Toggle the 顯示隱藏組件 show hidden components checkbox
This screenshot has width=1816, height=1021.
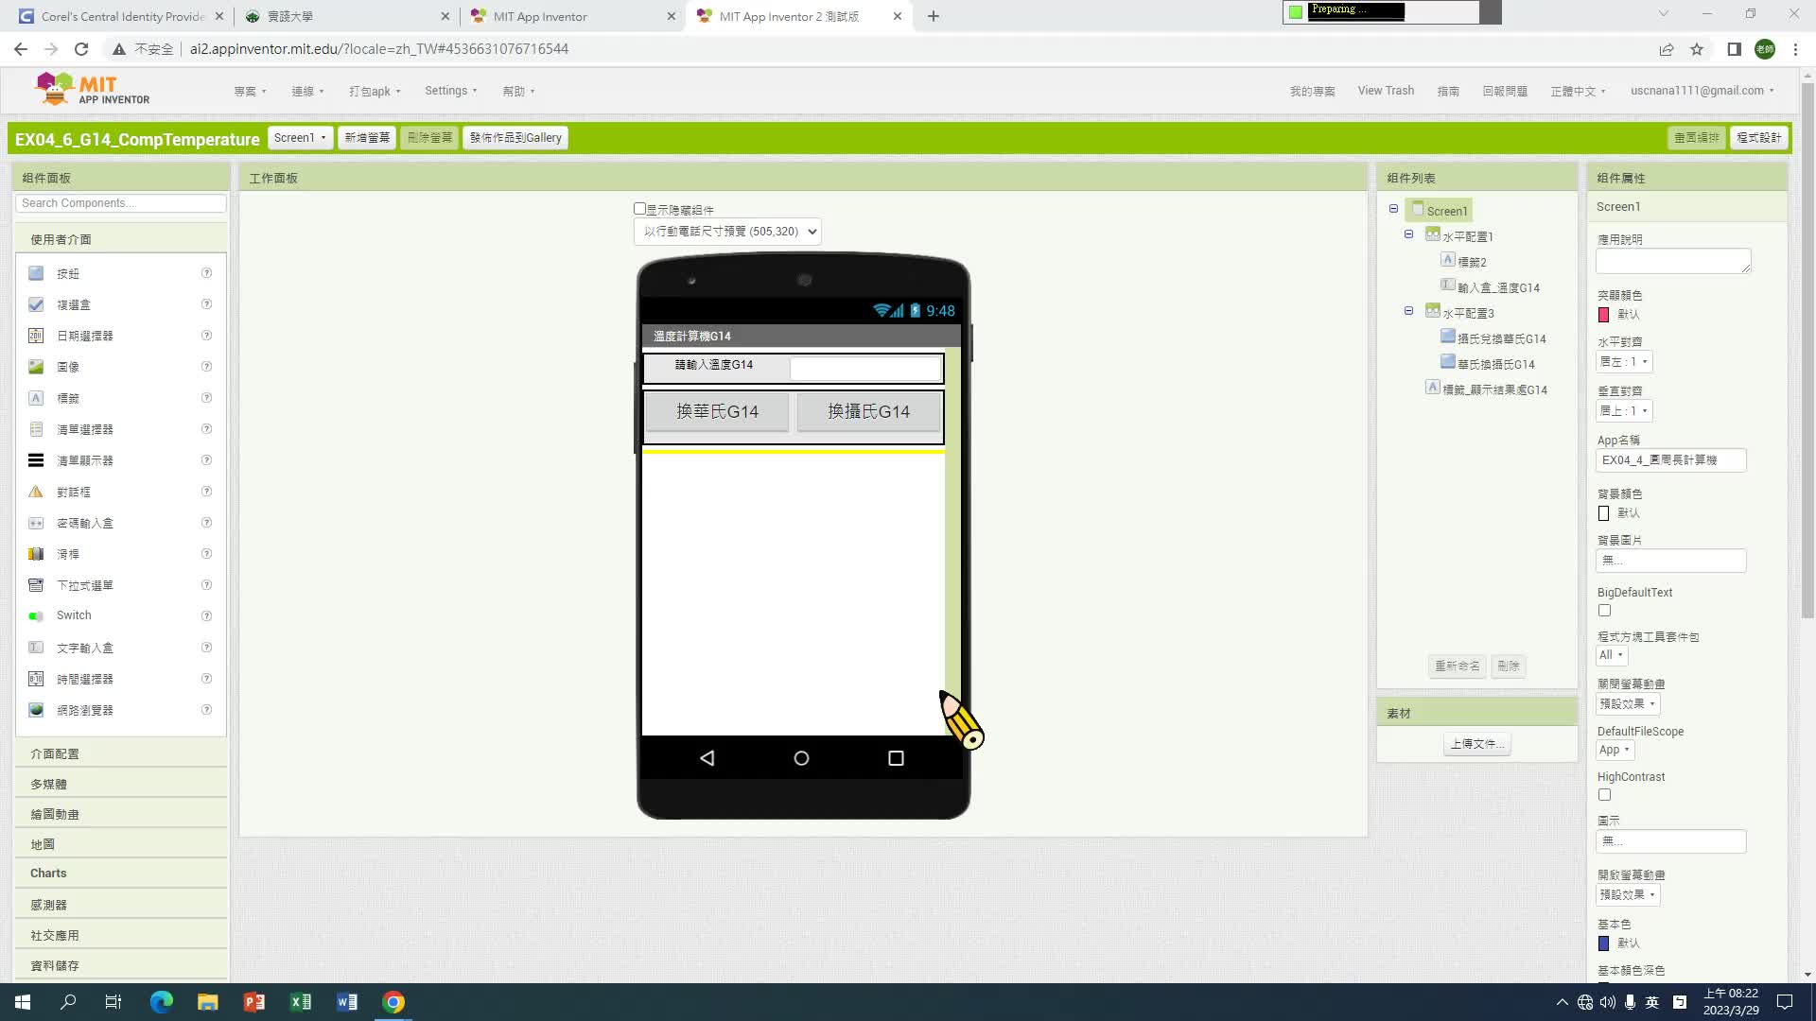639,209
